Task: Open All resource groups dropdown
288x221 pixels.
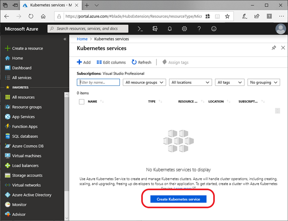Action: 144,82
